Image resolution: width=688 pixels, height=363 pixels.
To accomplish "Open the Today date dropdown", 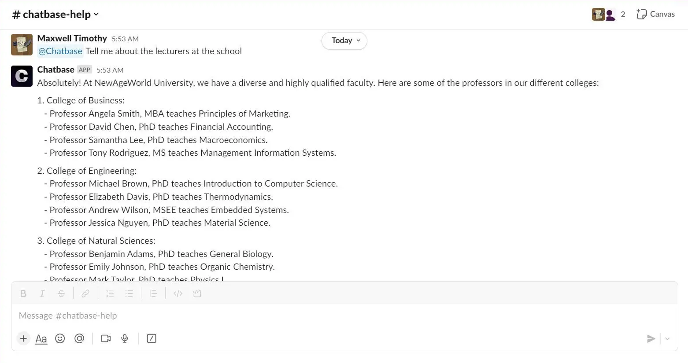I will pos(344,40).
